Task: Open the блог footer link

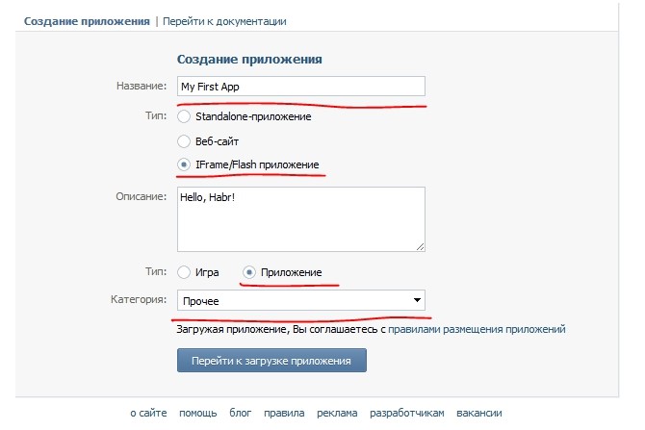Action: coord(240,413)
